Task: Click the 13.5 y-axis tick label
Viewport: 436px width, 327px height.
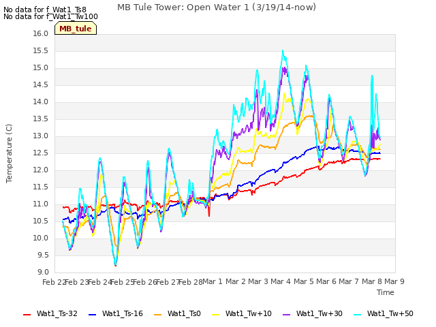Action: (x=41, y=119)
